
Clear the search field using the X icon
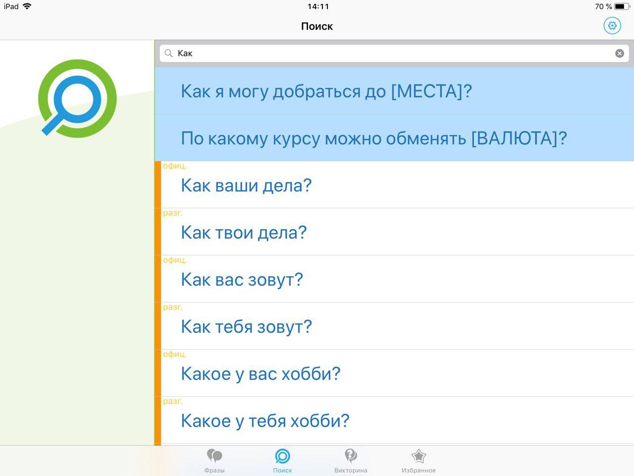click(620, 53)
